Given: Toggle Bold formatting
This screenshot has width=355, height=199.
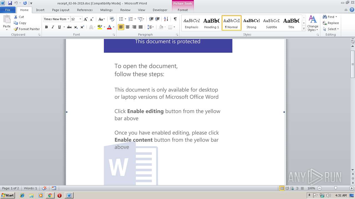Looking at the screenshot, I should pyautogui.click(x=46, y=27).
